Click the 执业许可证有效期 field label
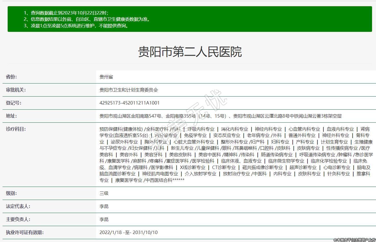The height and width of the screenshot is (242, 376). click(25, 233)
